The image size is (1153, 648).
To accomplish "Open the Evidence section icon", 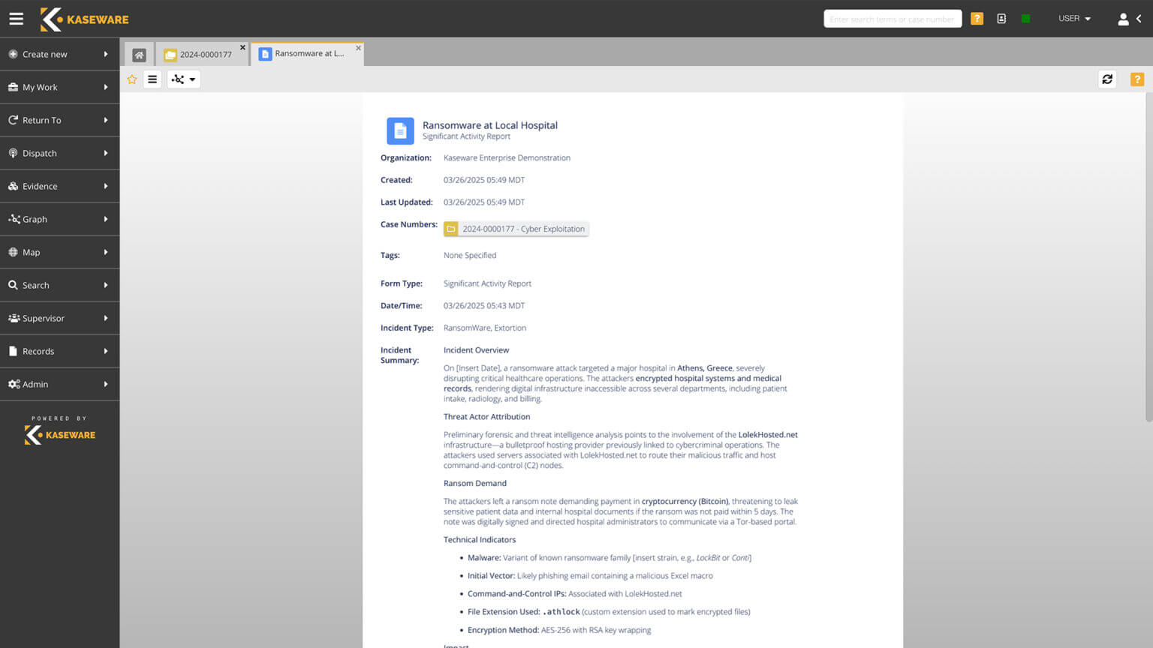I will pyautogui.click(x=13, y=185).
